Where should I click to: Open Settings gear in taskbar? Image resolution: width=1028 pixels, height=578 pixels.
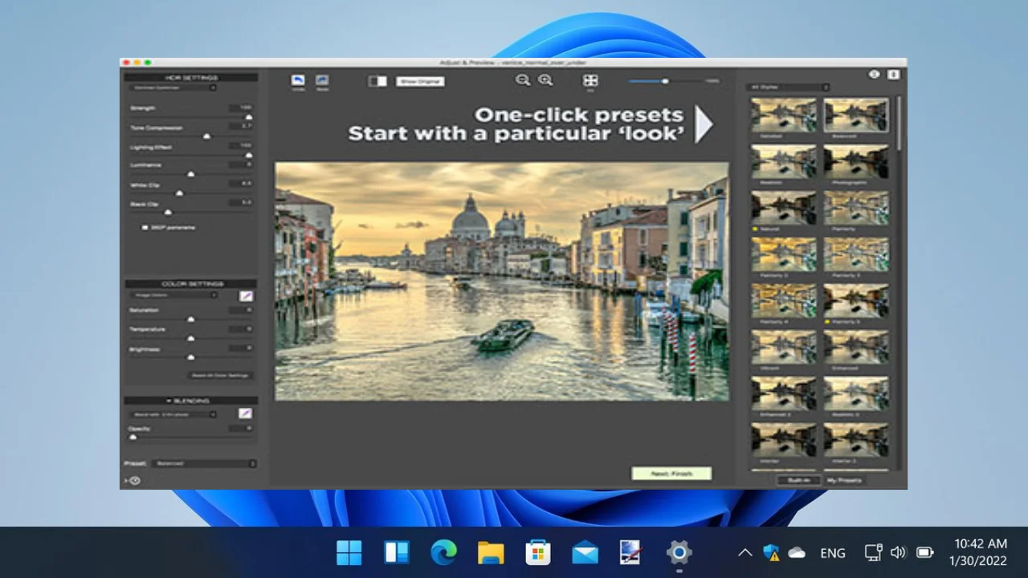tap(679, 552)
